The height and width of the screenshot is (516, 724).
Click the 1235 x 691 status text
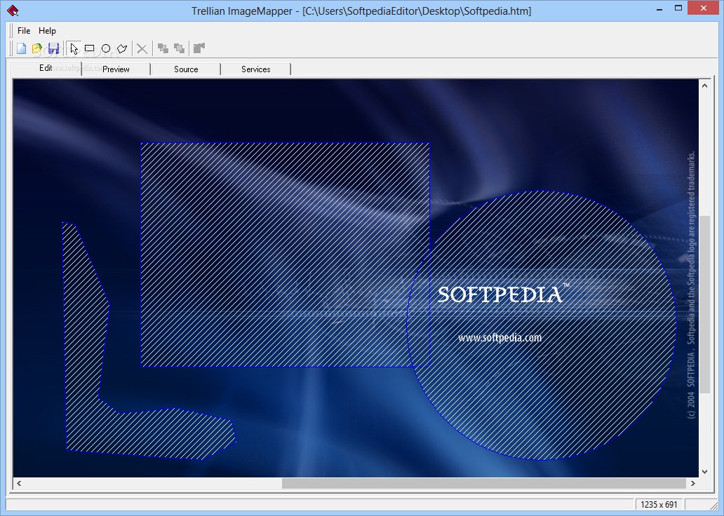click(659, 505)
